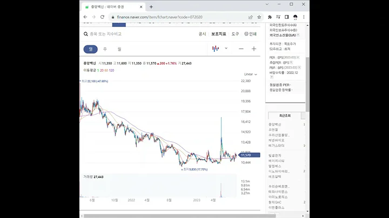Open the 동일업종 등락률 link
The height and width of the screenshot is (218, 389).
coord(281,90)
